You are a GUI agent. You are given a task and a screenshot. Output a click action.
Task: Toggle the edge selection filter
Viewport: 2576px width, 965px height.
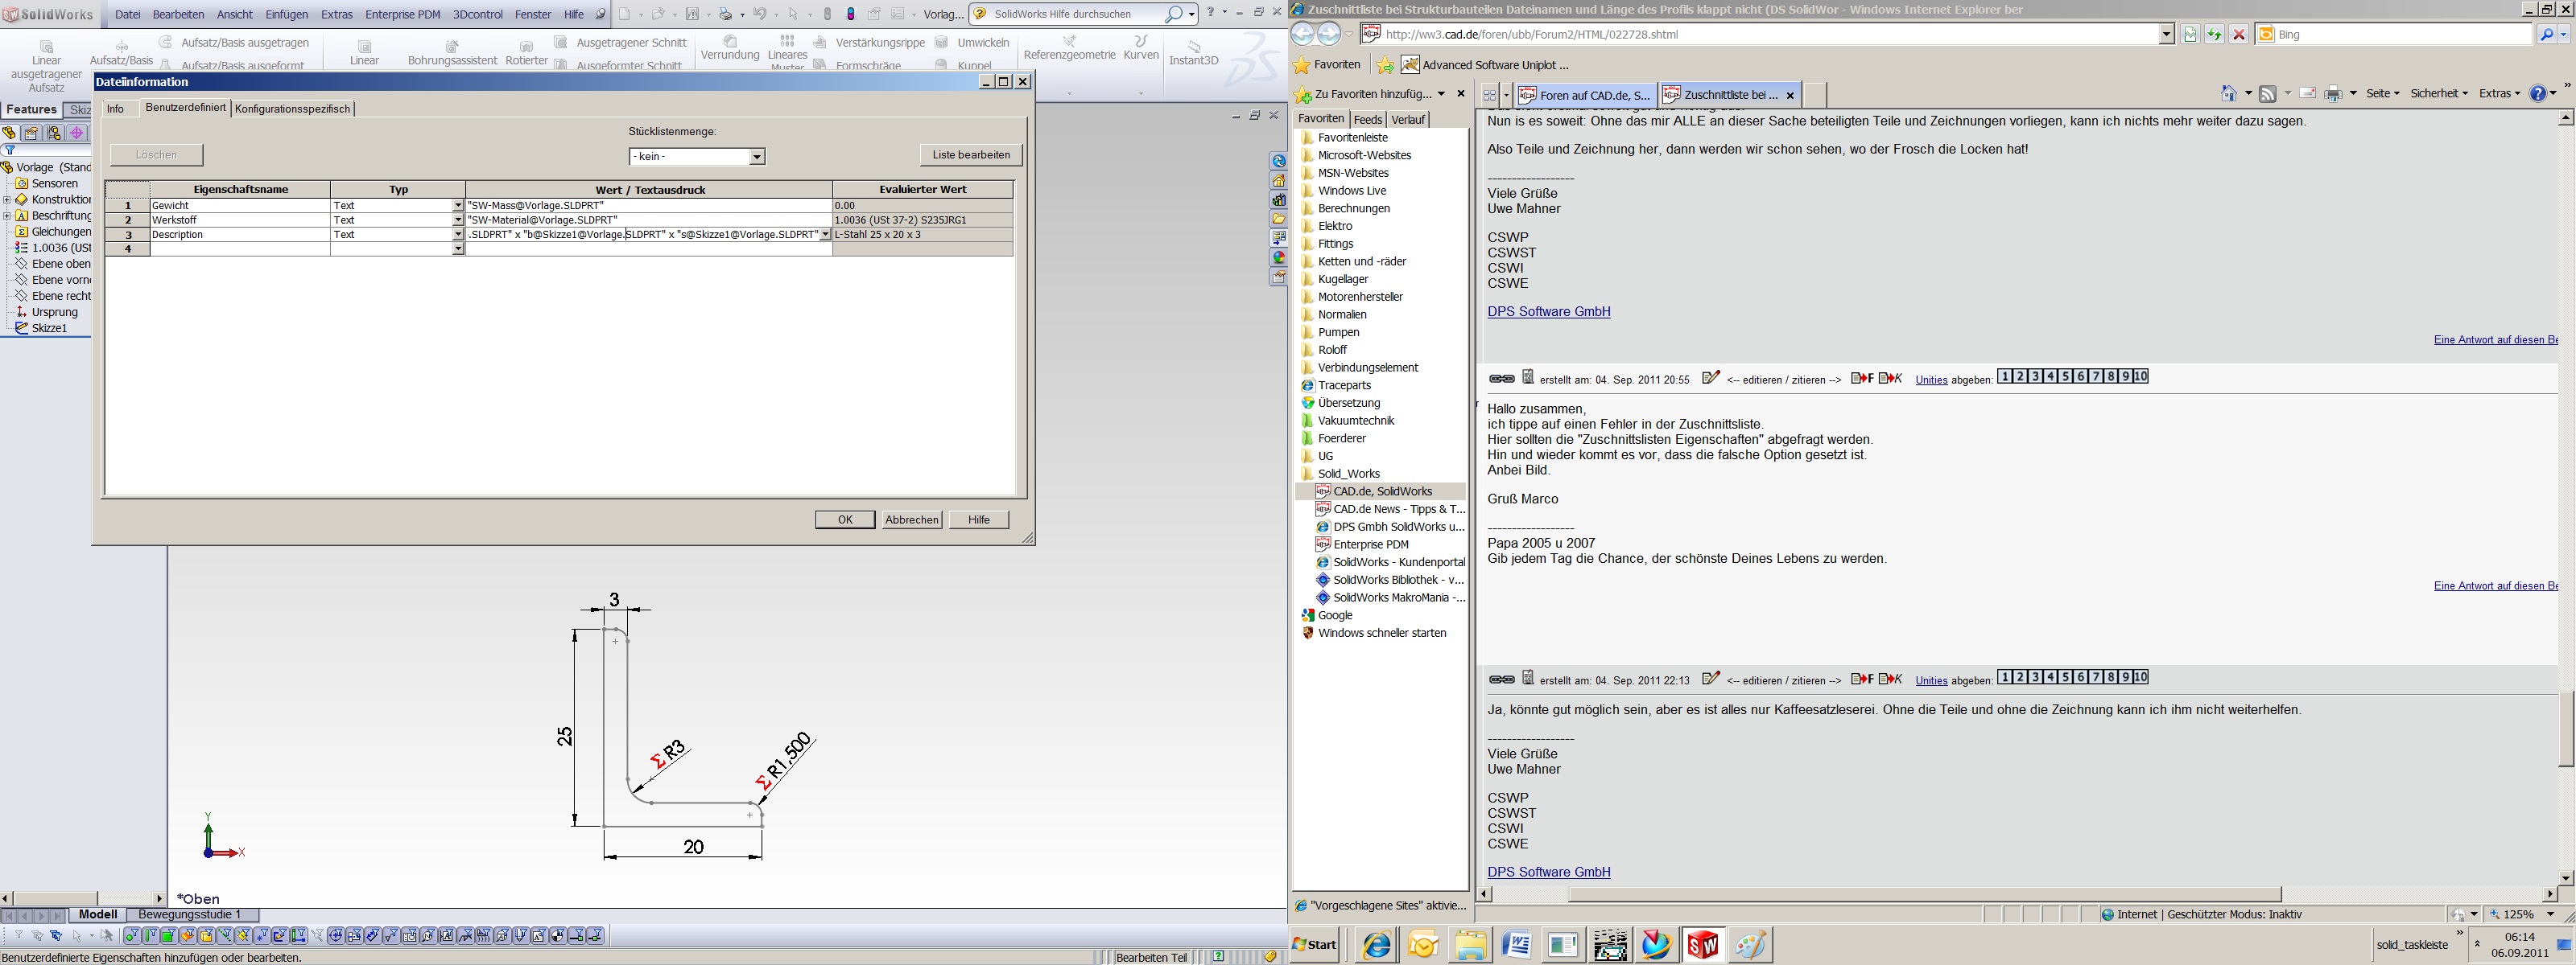[x=151, y=936]
